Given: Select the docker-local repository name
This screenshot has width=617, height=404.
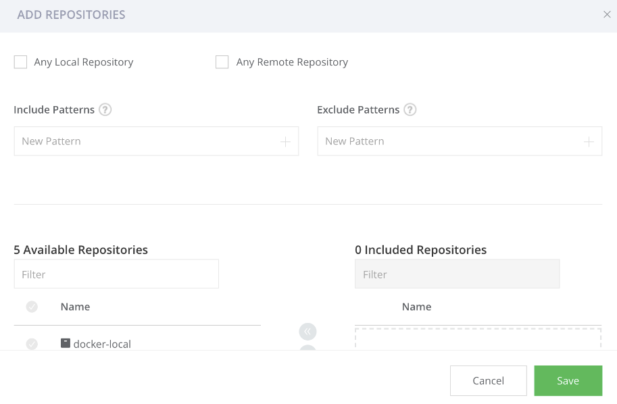Looking at the screenshot, I should point(102,344).
